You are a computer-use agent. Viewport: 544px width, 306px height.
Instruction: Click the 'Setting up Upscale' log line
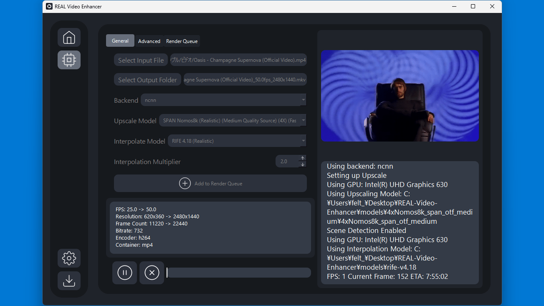(x=357, y=175)
